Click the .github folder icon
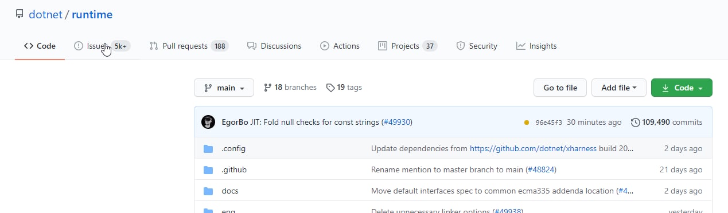Image resolution: width=728 pixels, height=213 pixels. 208,170
